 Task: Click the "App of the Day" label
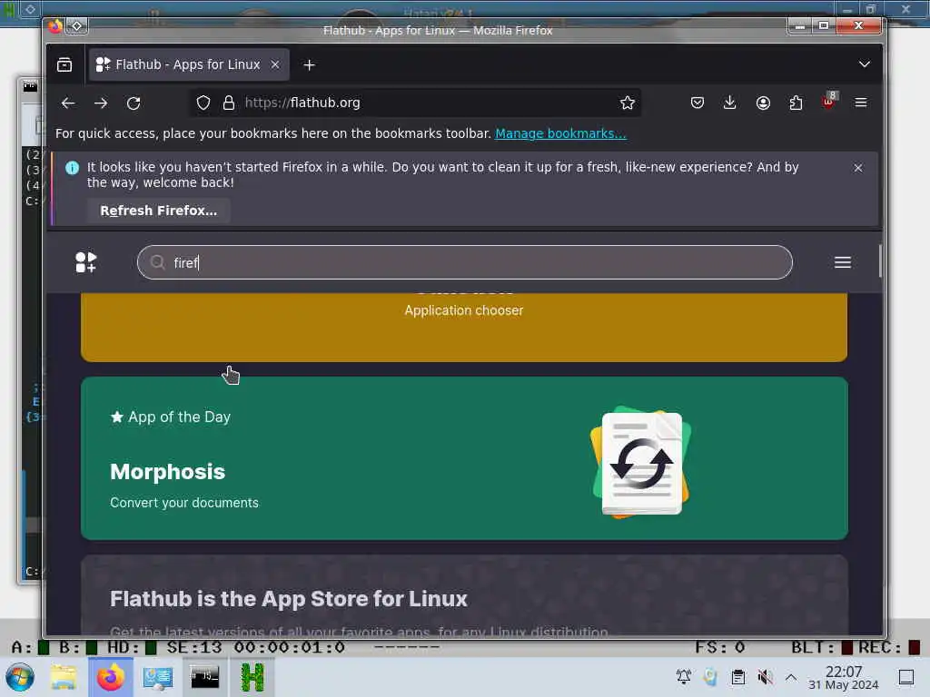click(x=179, y=417)
